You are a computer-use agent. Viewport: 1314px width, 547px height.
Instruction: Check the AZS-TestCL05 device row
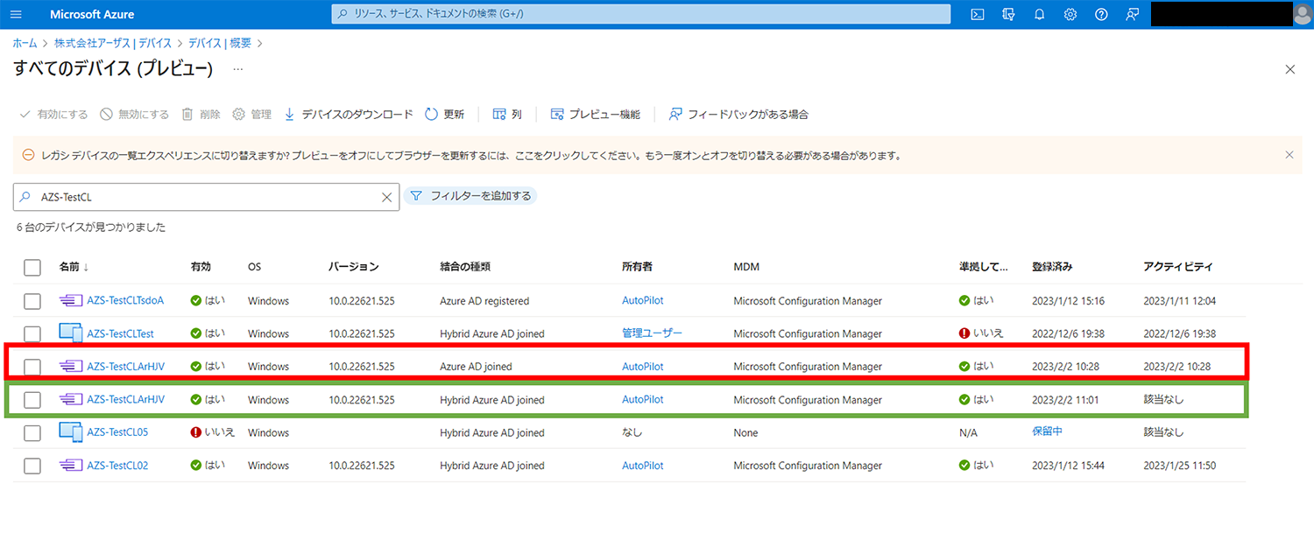[32, 433]
